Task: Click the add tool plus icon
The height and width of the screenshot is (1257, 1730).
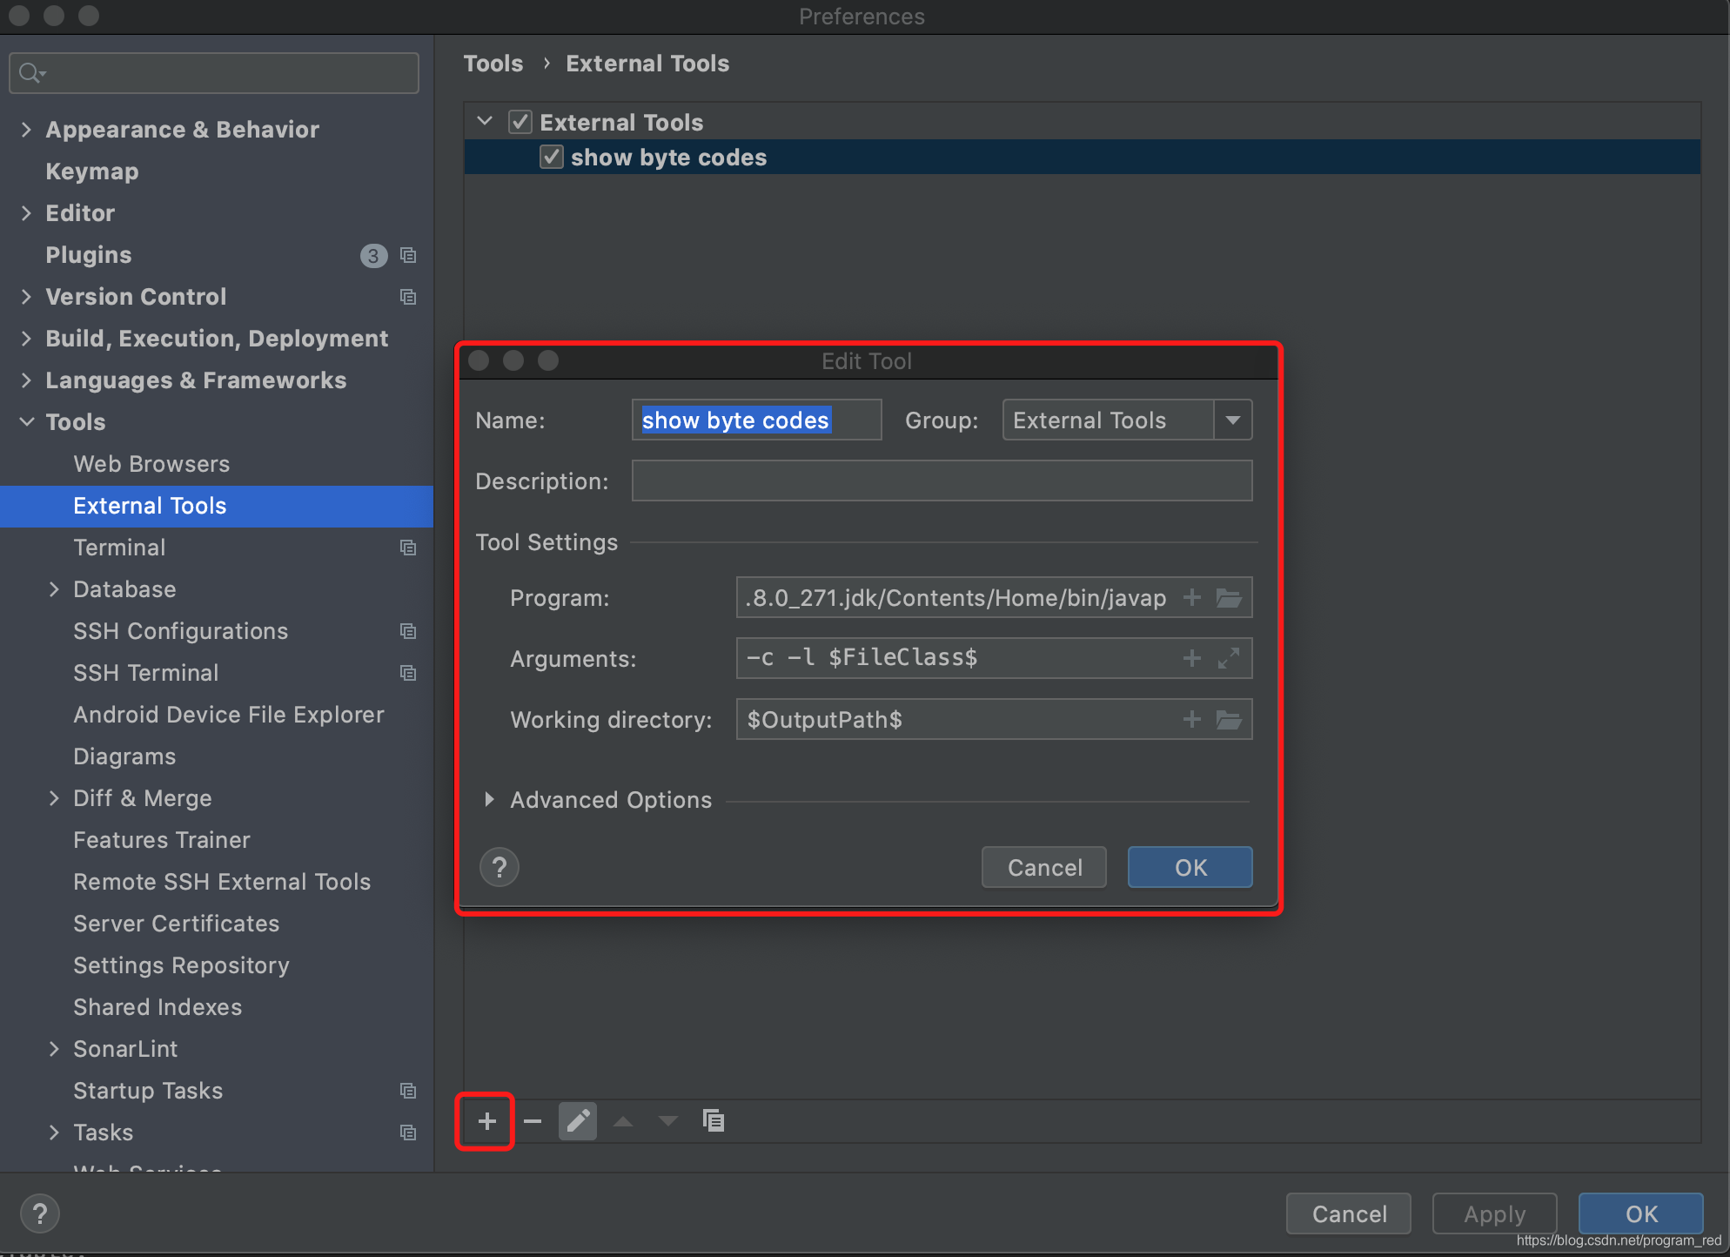Action: [x=486, y=1121]
